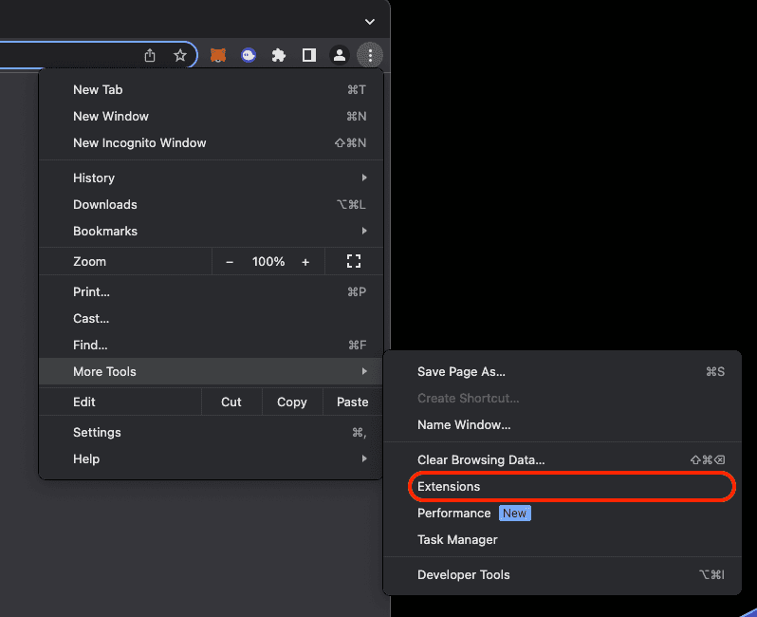Increase zoom with the plus button
This screenshot has width=757, height=617.
[305, 262]
